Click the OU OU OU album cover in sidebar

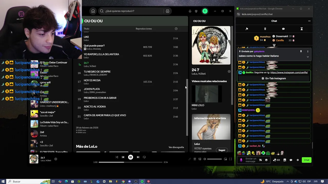pos(211,45)
